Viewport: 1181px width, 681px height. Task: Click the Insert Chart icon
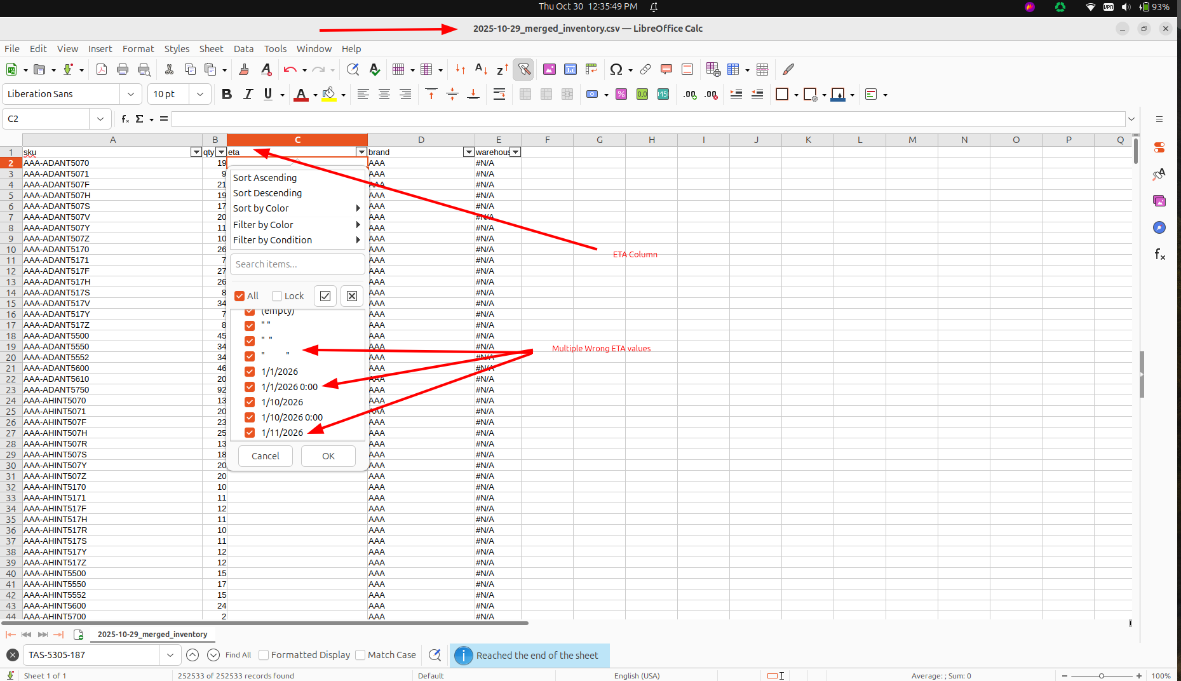570,69
